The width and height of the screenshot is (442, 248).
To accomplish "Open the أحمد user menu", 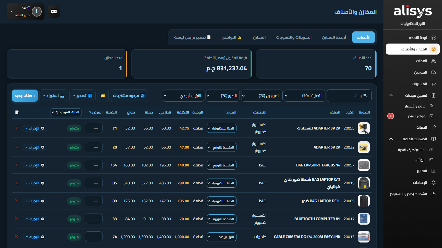I will coord(25,12).
